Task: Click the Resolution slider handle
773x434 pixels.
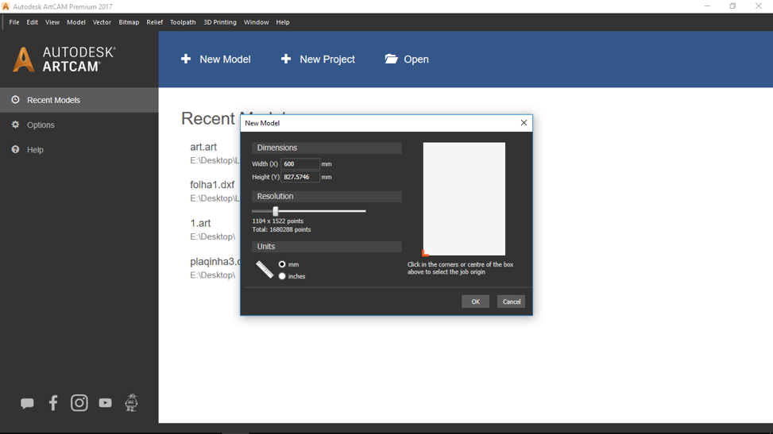Action: tap(276, 211)
